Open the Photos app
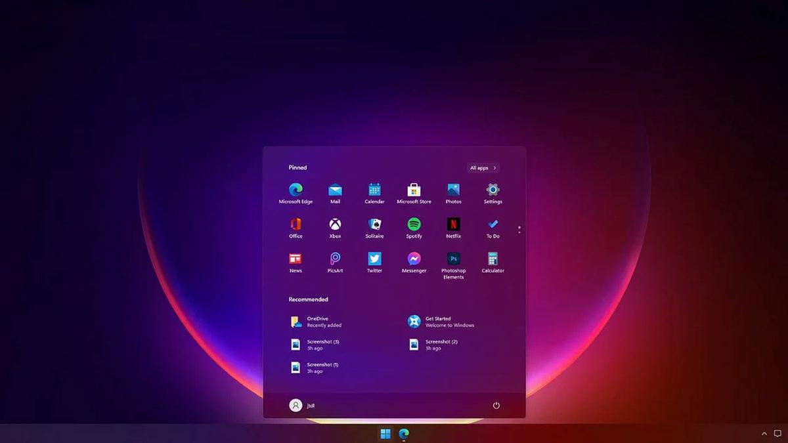This screenshot has height=443, width=788. 453,191
